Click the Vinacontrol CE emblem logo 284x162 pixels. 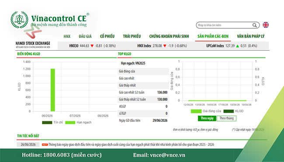click(19, 20)
